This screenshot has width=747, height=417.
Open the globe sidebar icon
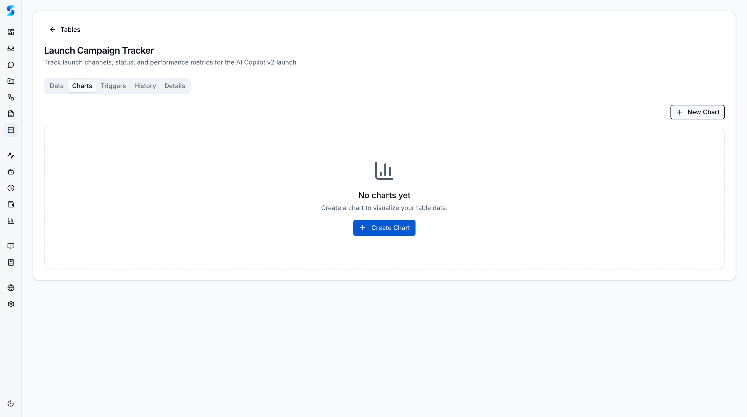pos(11,288)
